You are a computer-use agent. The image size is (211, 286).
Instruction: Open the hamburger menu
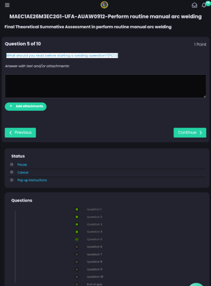click(7, 5)
